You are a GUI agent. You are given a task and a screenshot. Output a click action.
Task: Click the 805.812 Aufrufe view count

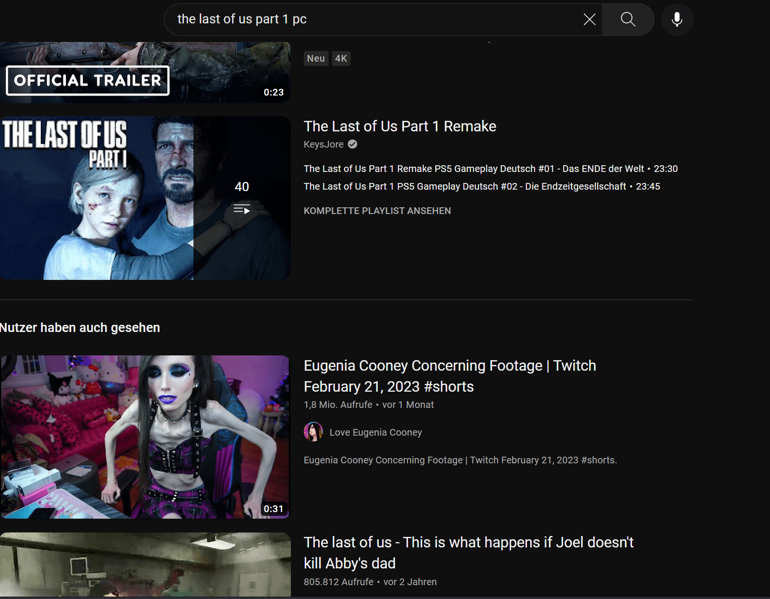point(339,582)
